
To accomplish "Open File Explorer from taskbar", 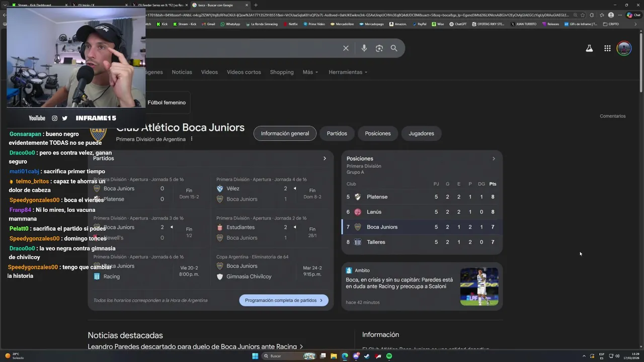I will [x=334, y=356].
